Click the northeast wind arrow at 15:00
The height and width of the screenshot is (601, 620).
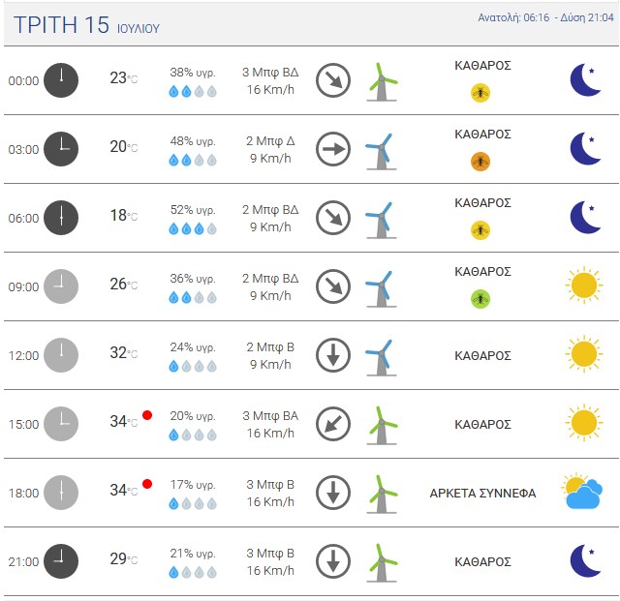(x=333, y=424)
